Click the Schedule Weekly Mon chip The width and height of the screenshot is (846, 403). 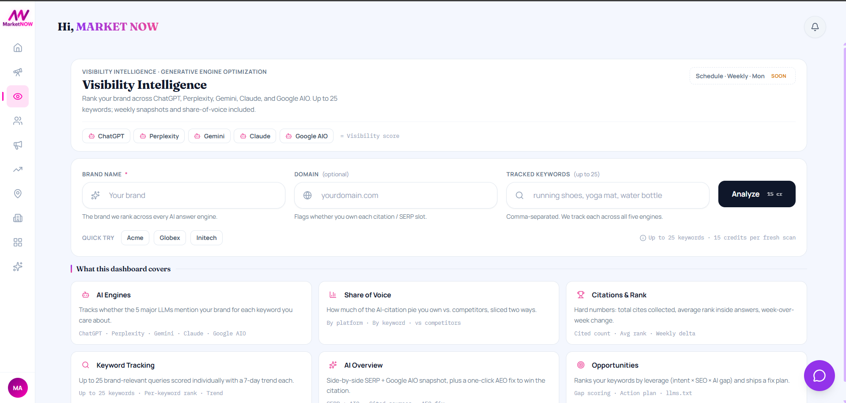click(x=742, y=76)
